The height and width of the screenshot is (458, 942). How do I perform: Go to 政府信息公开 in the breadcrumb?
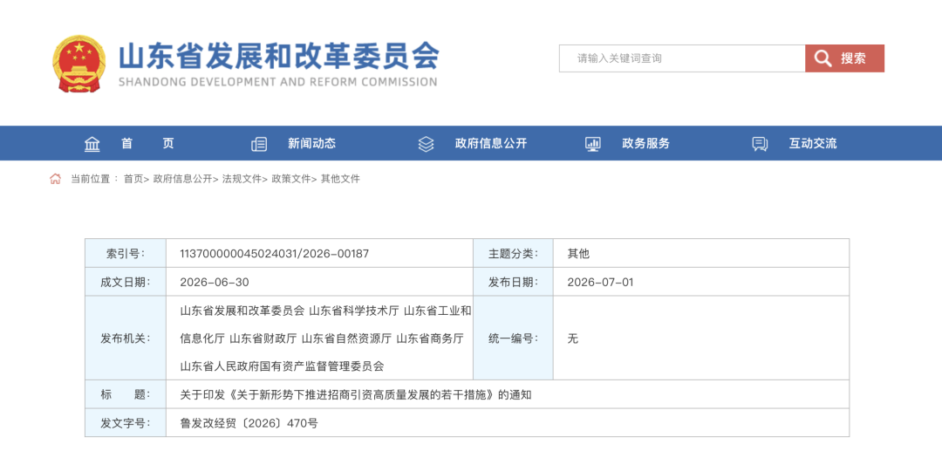coord(182,179)
